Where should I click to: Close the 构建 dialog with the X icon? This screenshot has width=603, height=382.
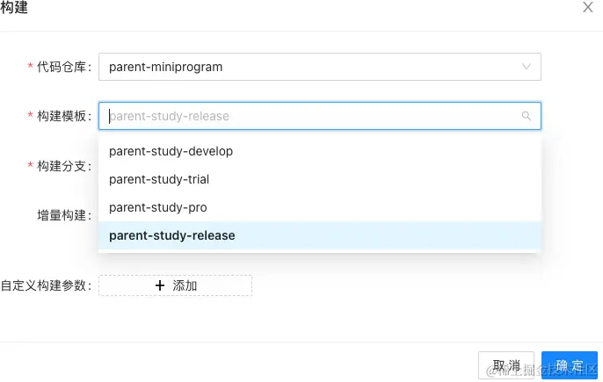point(587,8)
